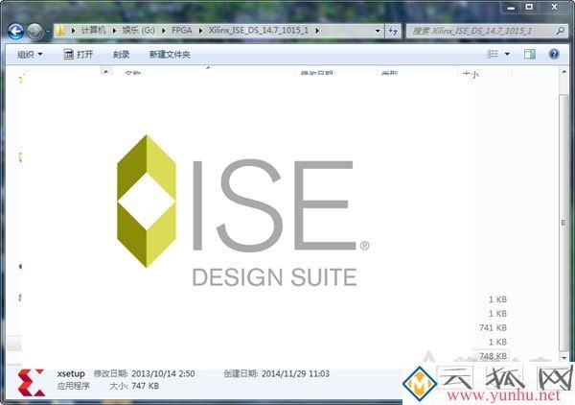The image size is (575, 405).
Task: Expand the arrow after 娱乐 (G:) breadcrumb
Action: (x=164, y=31)
